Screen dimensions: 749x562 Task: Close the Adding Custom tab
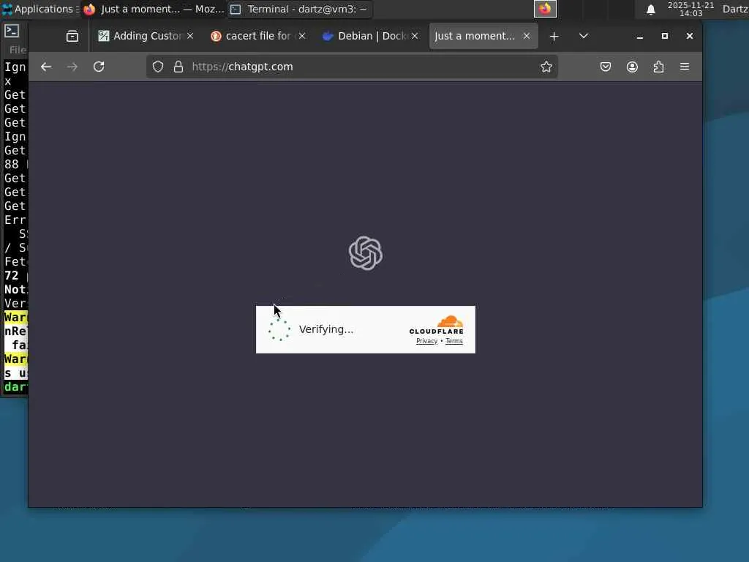point(190,36)
